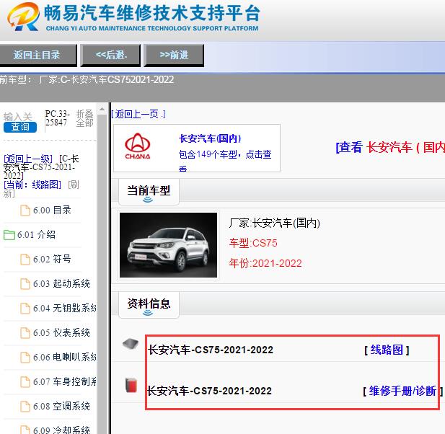Viewport: 445px width, 434px height.
Task: Open the 6.08 空调系统 document
Action: [x=61, y=406]
